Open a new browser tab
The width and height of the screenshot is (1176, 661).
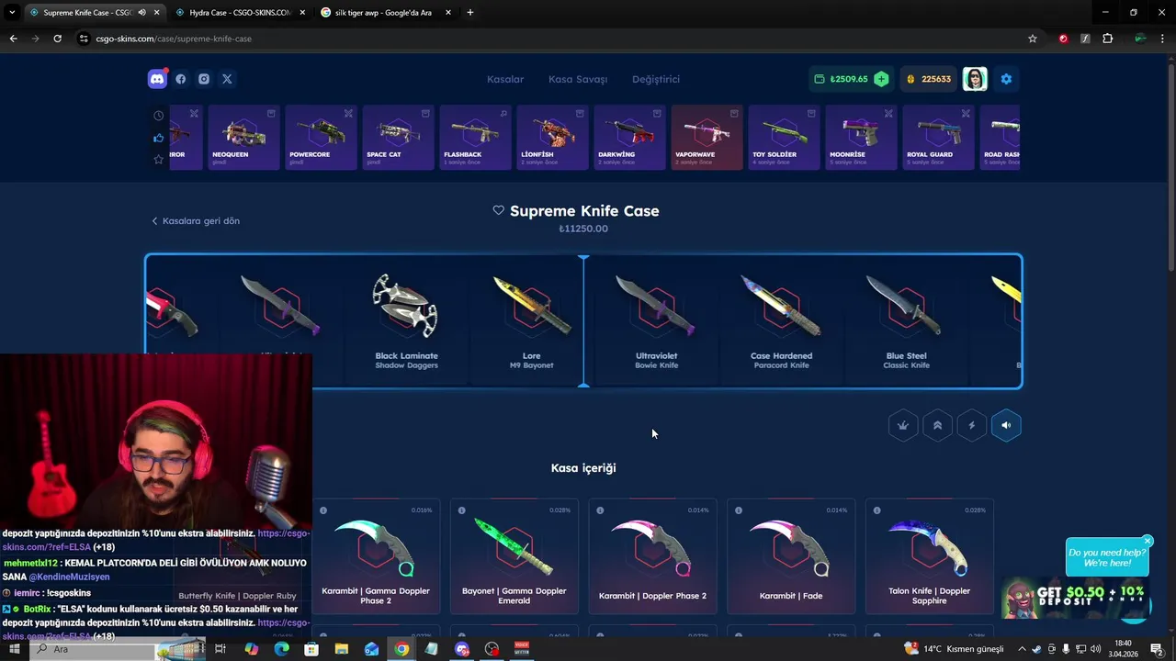point(470,13)
